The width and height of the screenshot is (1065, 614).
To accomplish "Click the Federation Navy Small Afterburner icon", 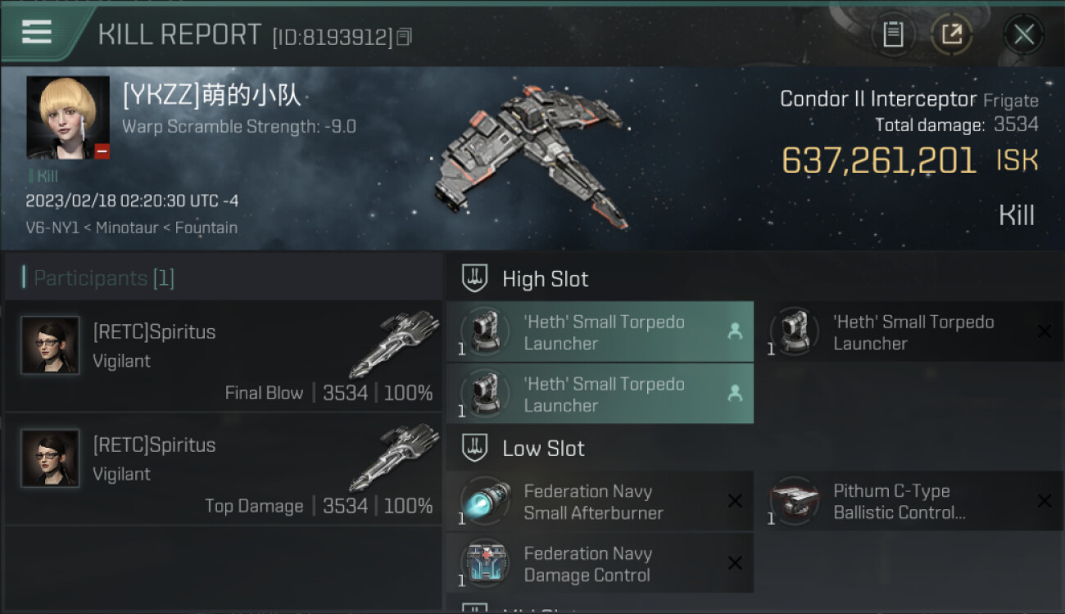I will pos(484,502).
